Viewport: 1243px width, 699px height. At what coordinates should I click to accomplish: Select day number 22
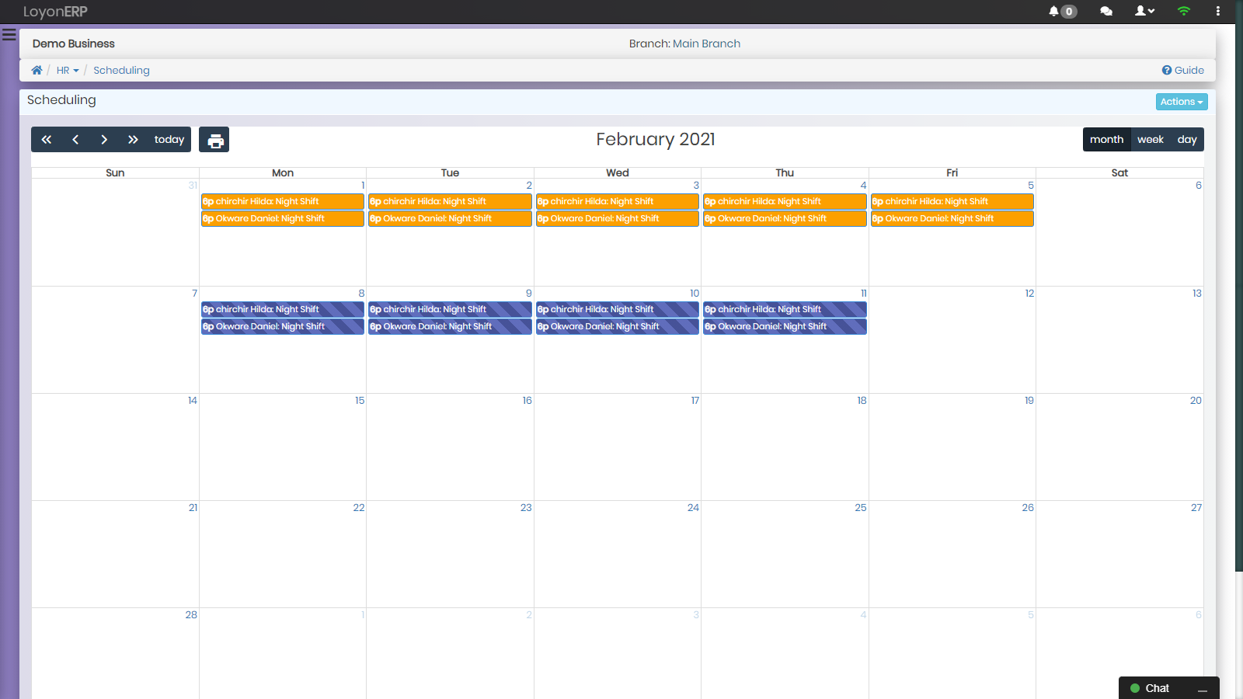click(359, 508)
